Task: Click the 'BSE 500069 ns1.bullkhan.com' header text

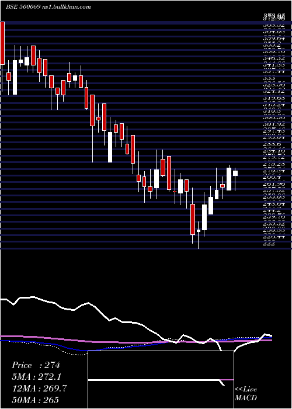Action: pyautogui.click(x=48, y=7)
